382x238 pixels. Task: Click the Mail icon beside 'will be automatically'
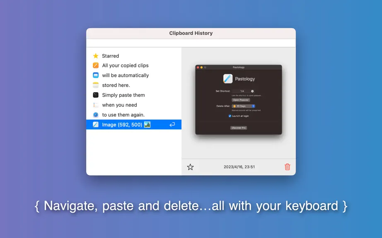(96, 75)
